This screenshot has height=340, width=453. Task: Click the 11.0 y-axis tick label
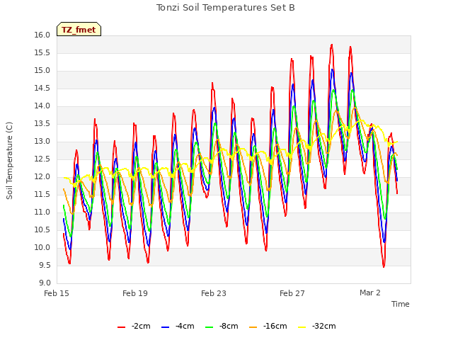click(42, 212)
